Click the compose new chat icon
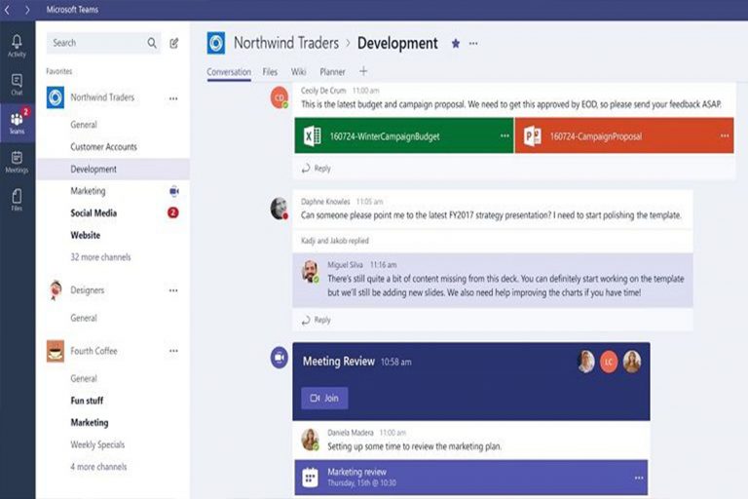The width and height of the screenshot is (748, 499). (174, 43)
